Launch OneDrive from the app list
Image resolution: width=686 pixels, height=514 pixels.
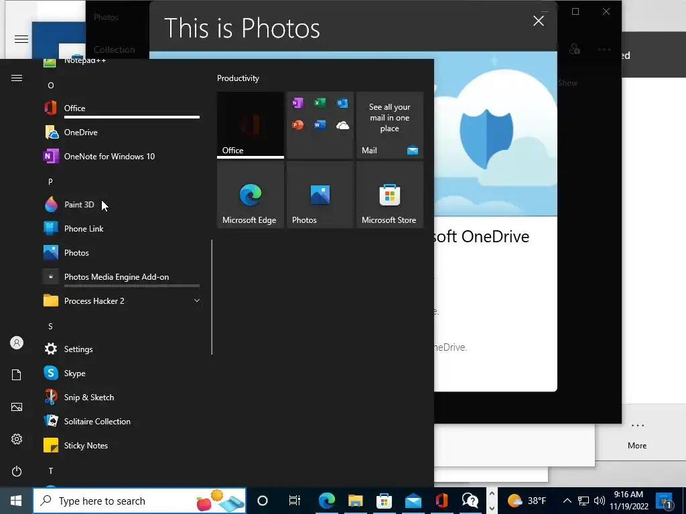coord(121,132)
